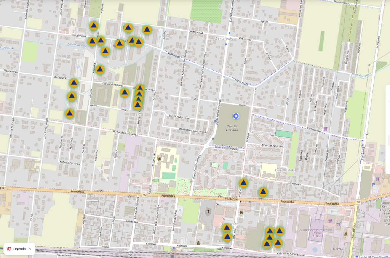Open the Leaflet attribution link
The height and width of the screenshot is (258, 390).
pos(363,256)
